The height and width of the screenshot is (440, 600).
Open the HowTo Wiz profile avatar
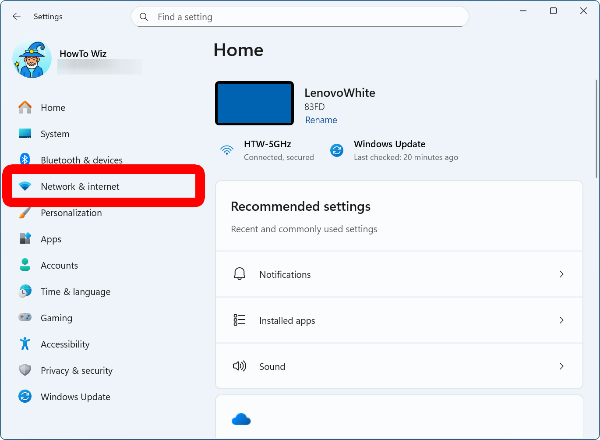coord(32,60)
